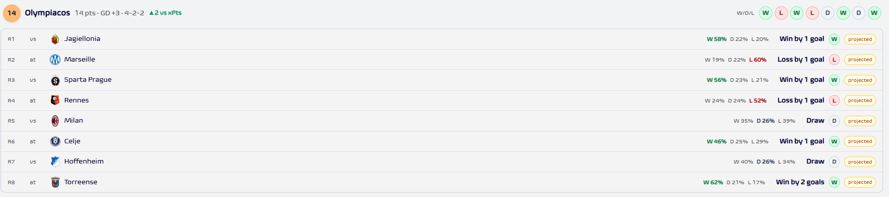Select the Rennes fixture row

442,100
